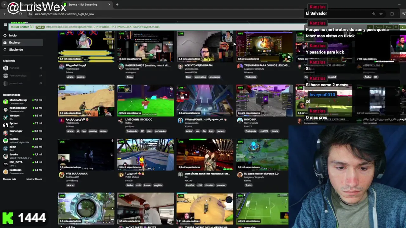406x228 pixels.
Task: Click the channel avatar next to KANSERBAHÇE title
Action: [x=121, y=66]
